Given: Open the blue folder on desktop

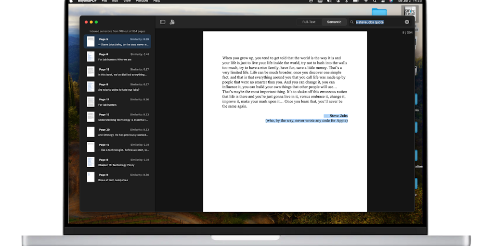Looking at the screenshot, I should pos(379,12).
